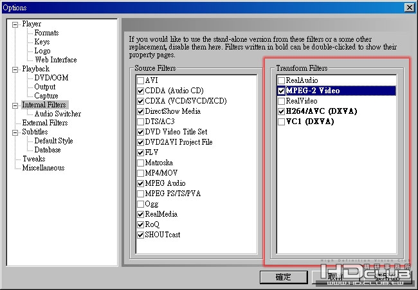Screen dimensions: 418x290
Task: Select the H264/AVC (DXVA) filter label
Action: pyautogui.click(x=322, y=111)
